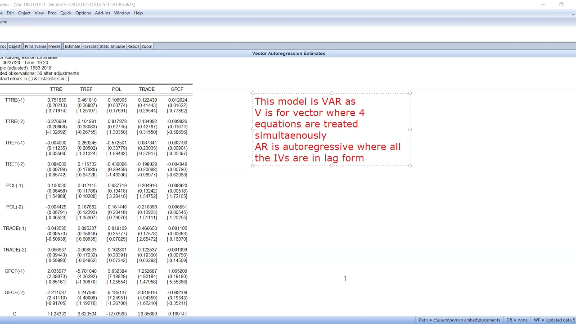Viewport: 576px width, 324px height.
Task: Click the Impulse toolbar button
Action: pos(118,46)
